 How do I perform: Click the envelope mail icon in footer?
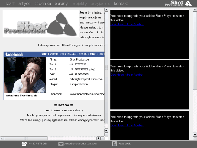(x=61, y=144)
